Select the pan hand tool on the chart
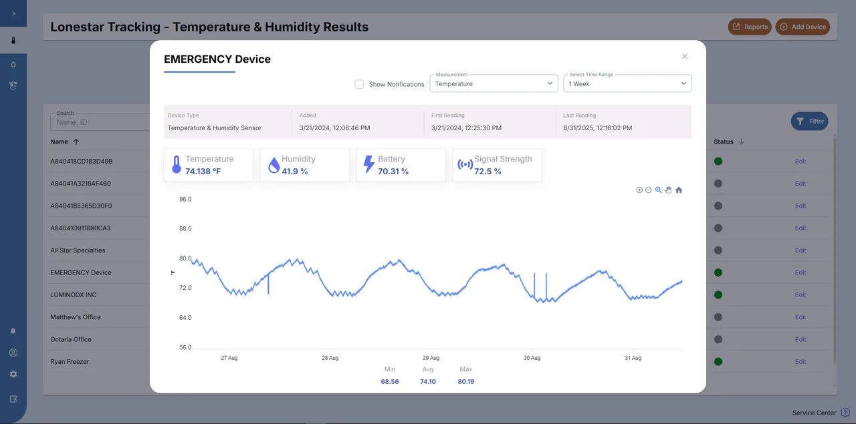Screen dimensions: 856x424 668,190
